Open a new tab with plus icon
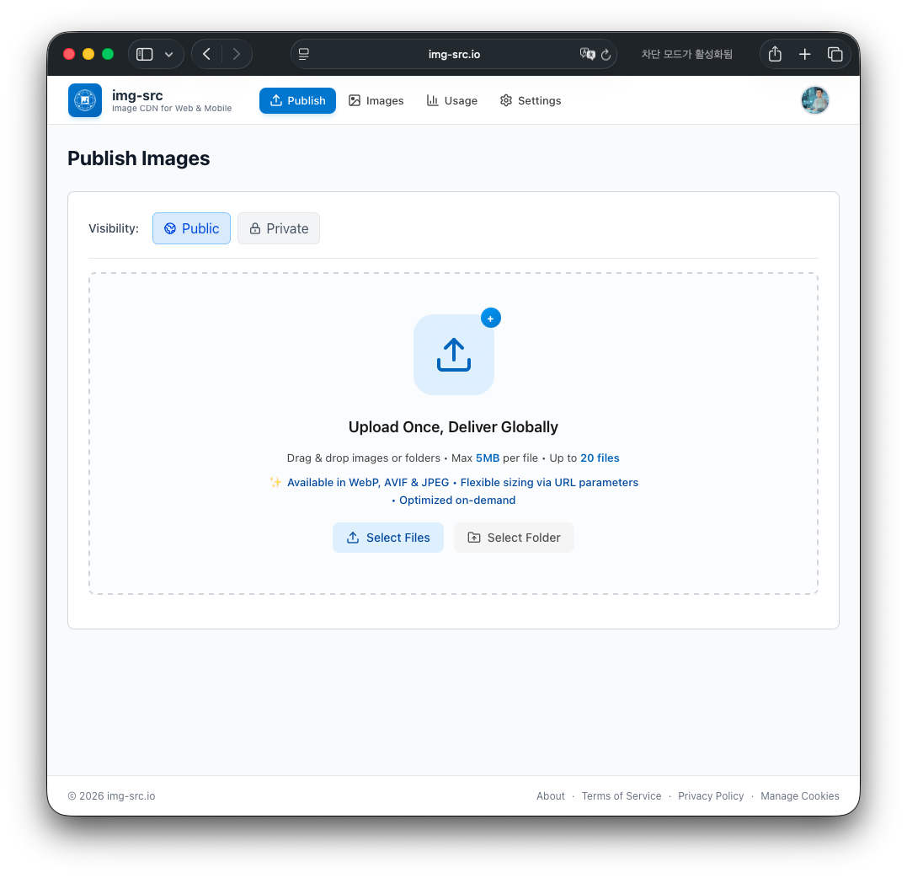This screenshot has width=907, height=878. pyautogui.click(x=804, y=55)
